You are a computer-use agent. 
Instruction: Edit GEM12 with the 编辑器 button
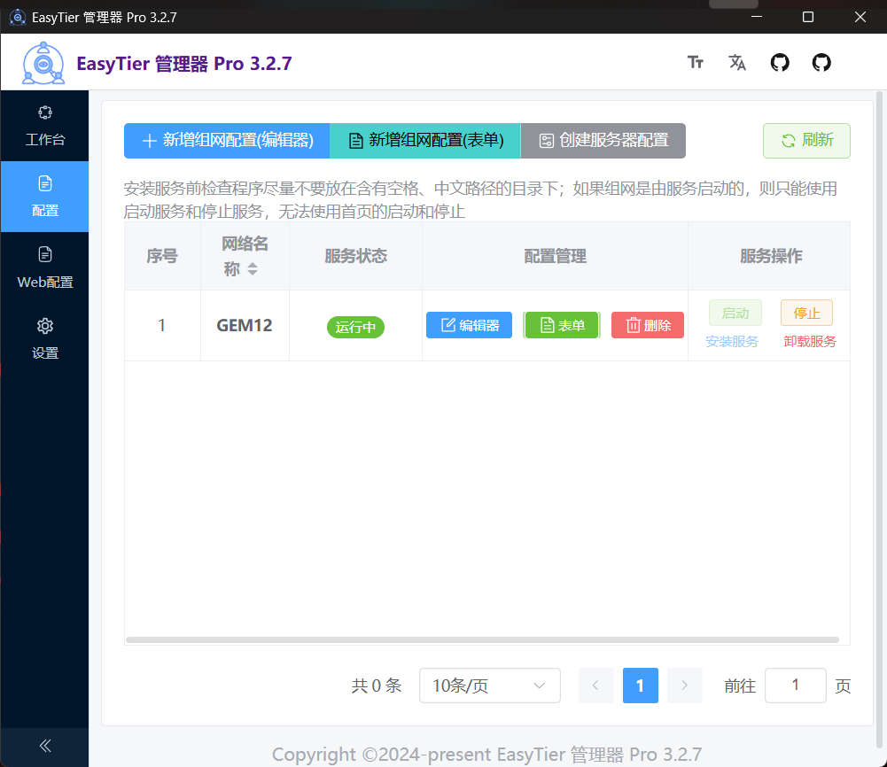tap(469, 324)
